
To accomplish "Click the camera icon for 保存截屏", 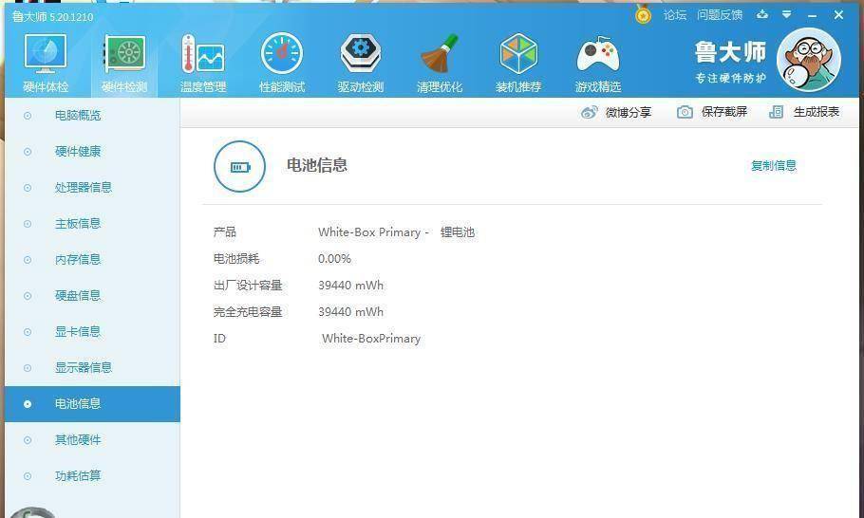I will click(x=685, y=112).
